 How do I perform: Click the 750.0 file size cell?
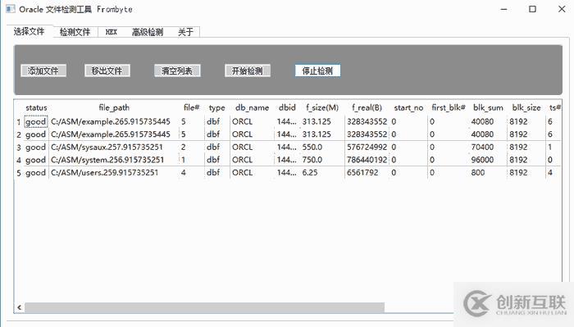click(312, 160)
